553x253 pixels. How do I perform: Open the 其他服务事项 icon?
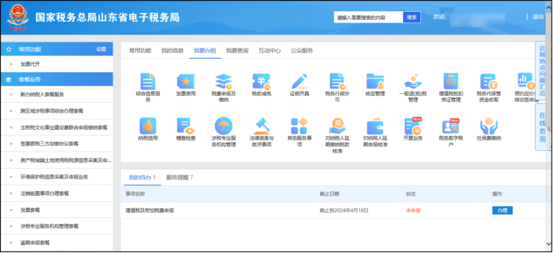(300, 126)
